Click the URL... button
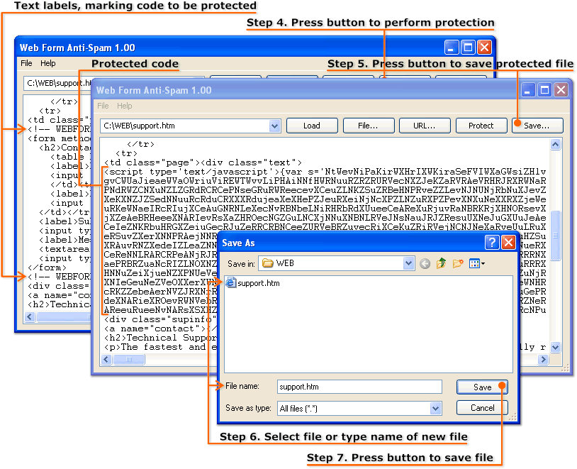The height and width of the screenshot is (469, 577). [425, 126]
